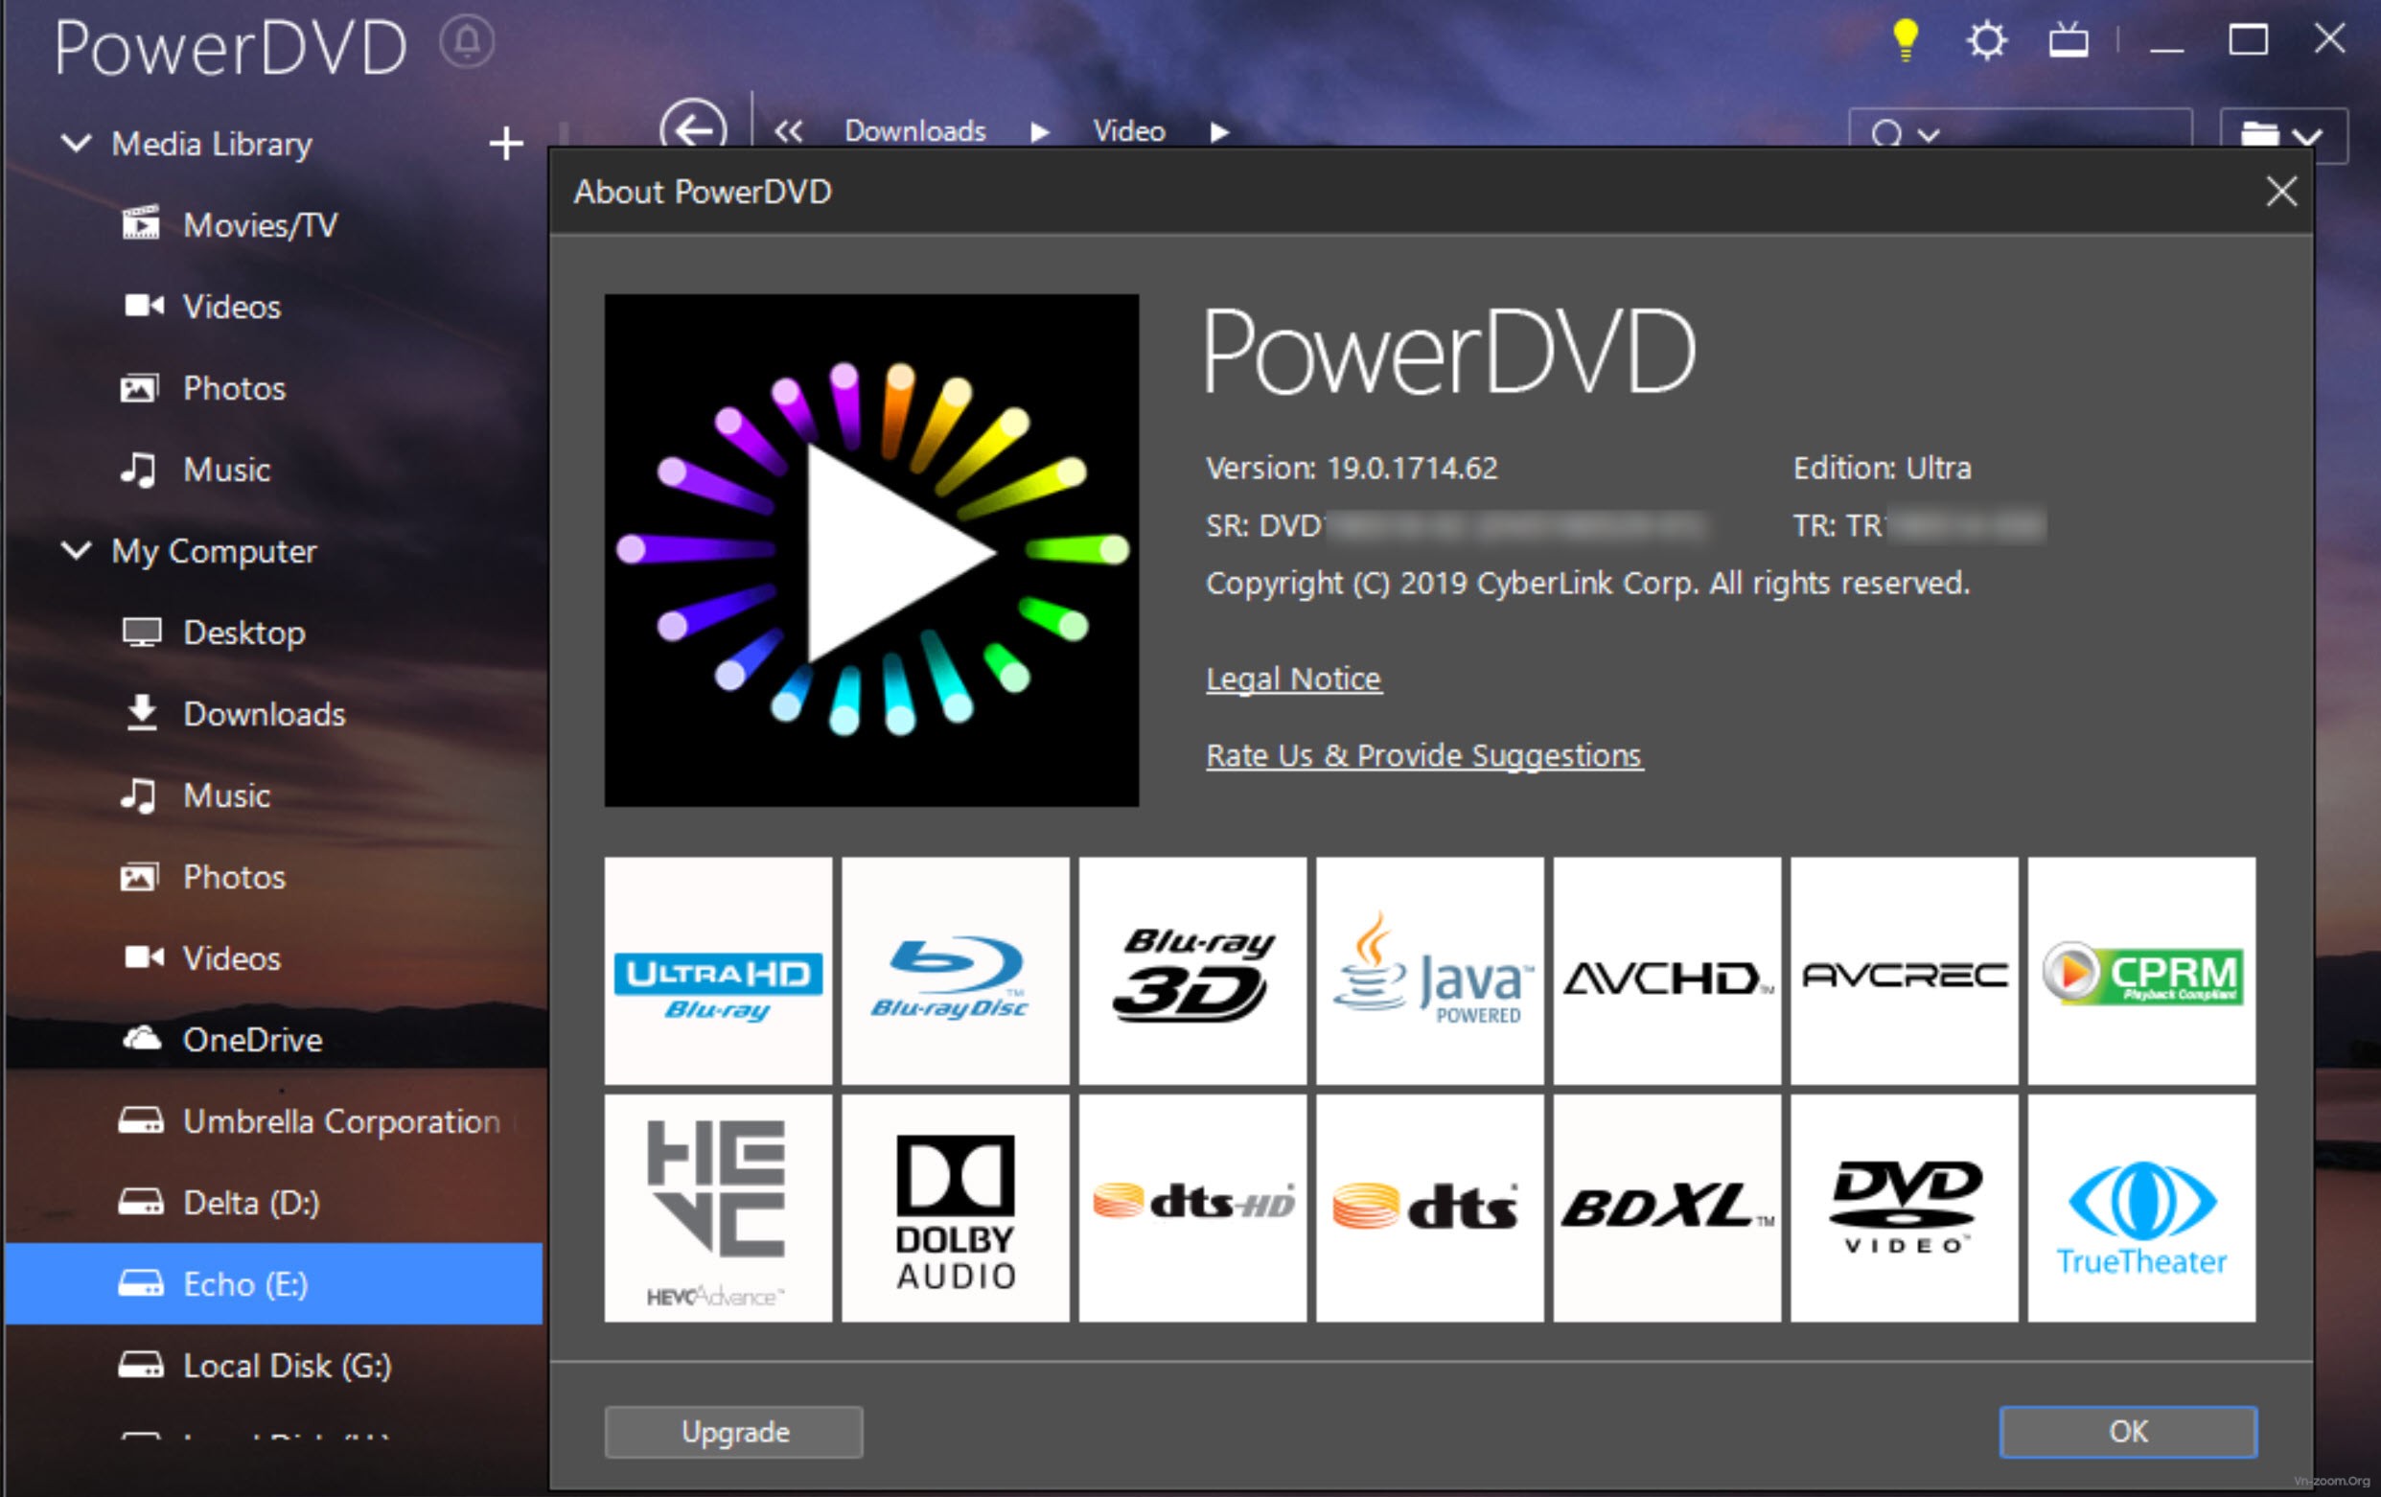
Task: Click the CyberLink copyright line
Action: 1587,584
